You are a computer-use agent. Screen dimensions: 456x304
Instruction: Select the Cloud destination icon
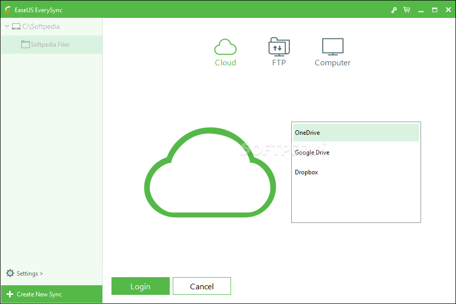click(x=225, y=47)
